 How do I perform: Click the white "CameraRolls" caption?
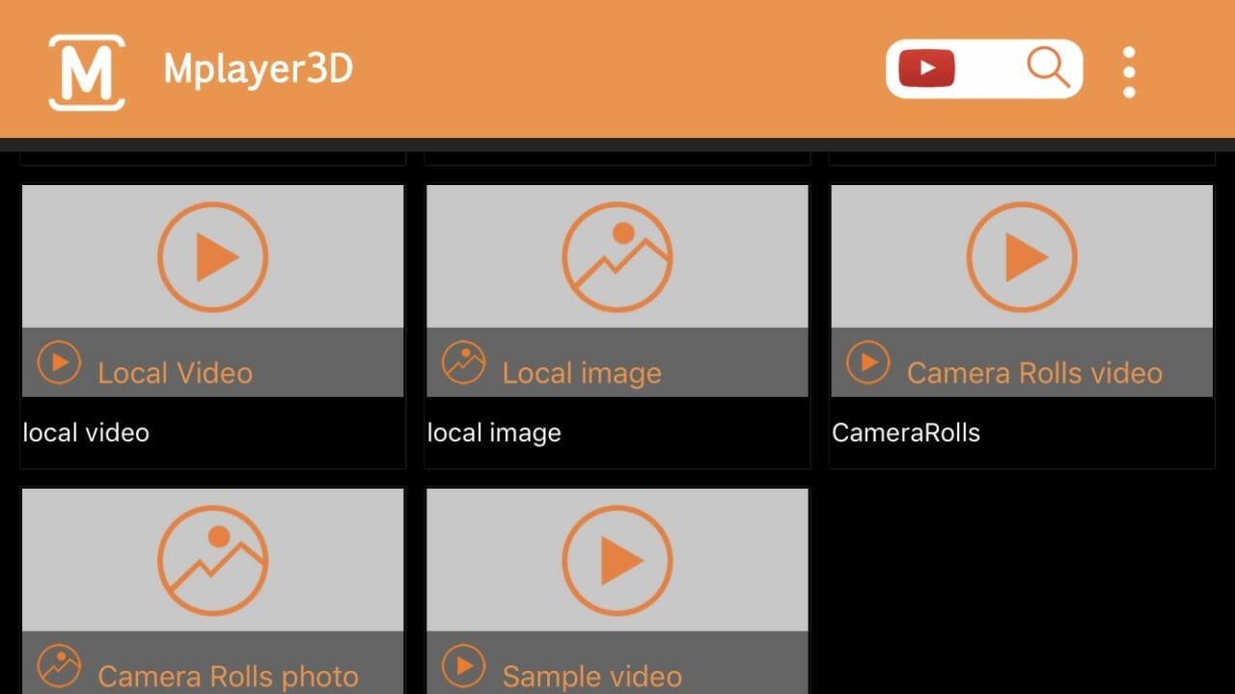point(906,433)
